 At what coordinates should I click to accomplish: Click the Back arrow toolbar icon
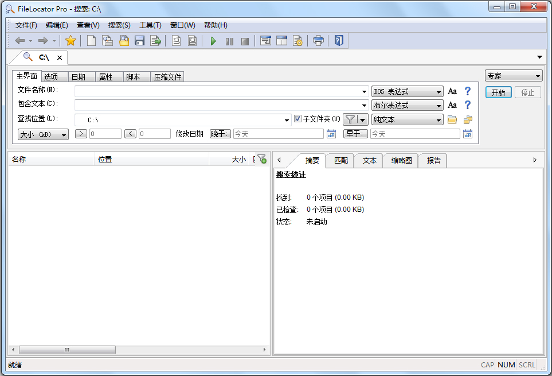19,41
